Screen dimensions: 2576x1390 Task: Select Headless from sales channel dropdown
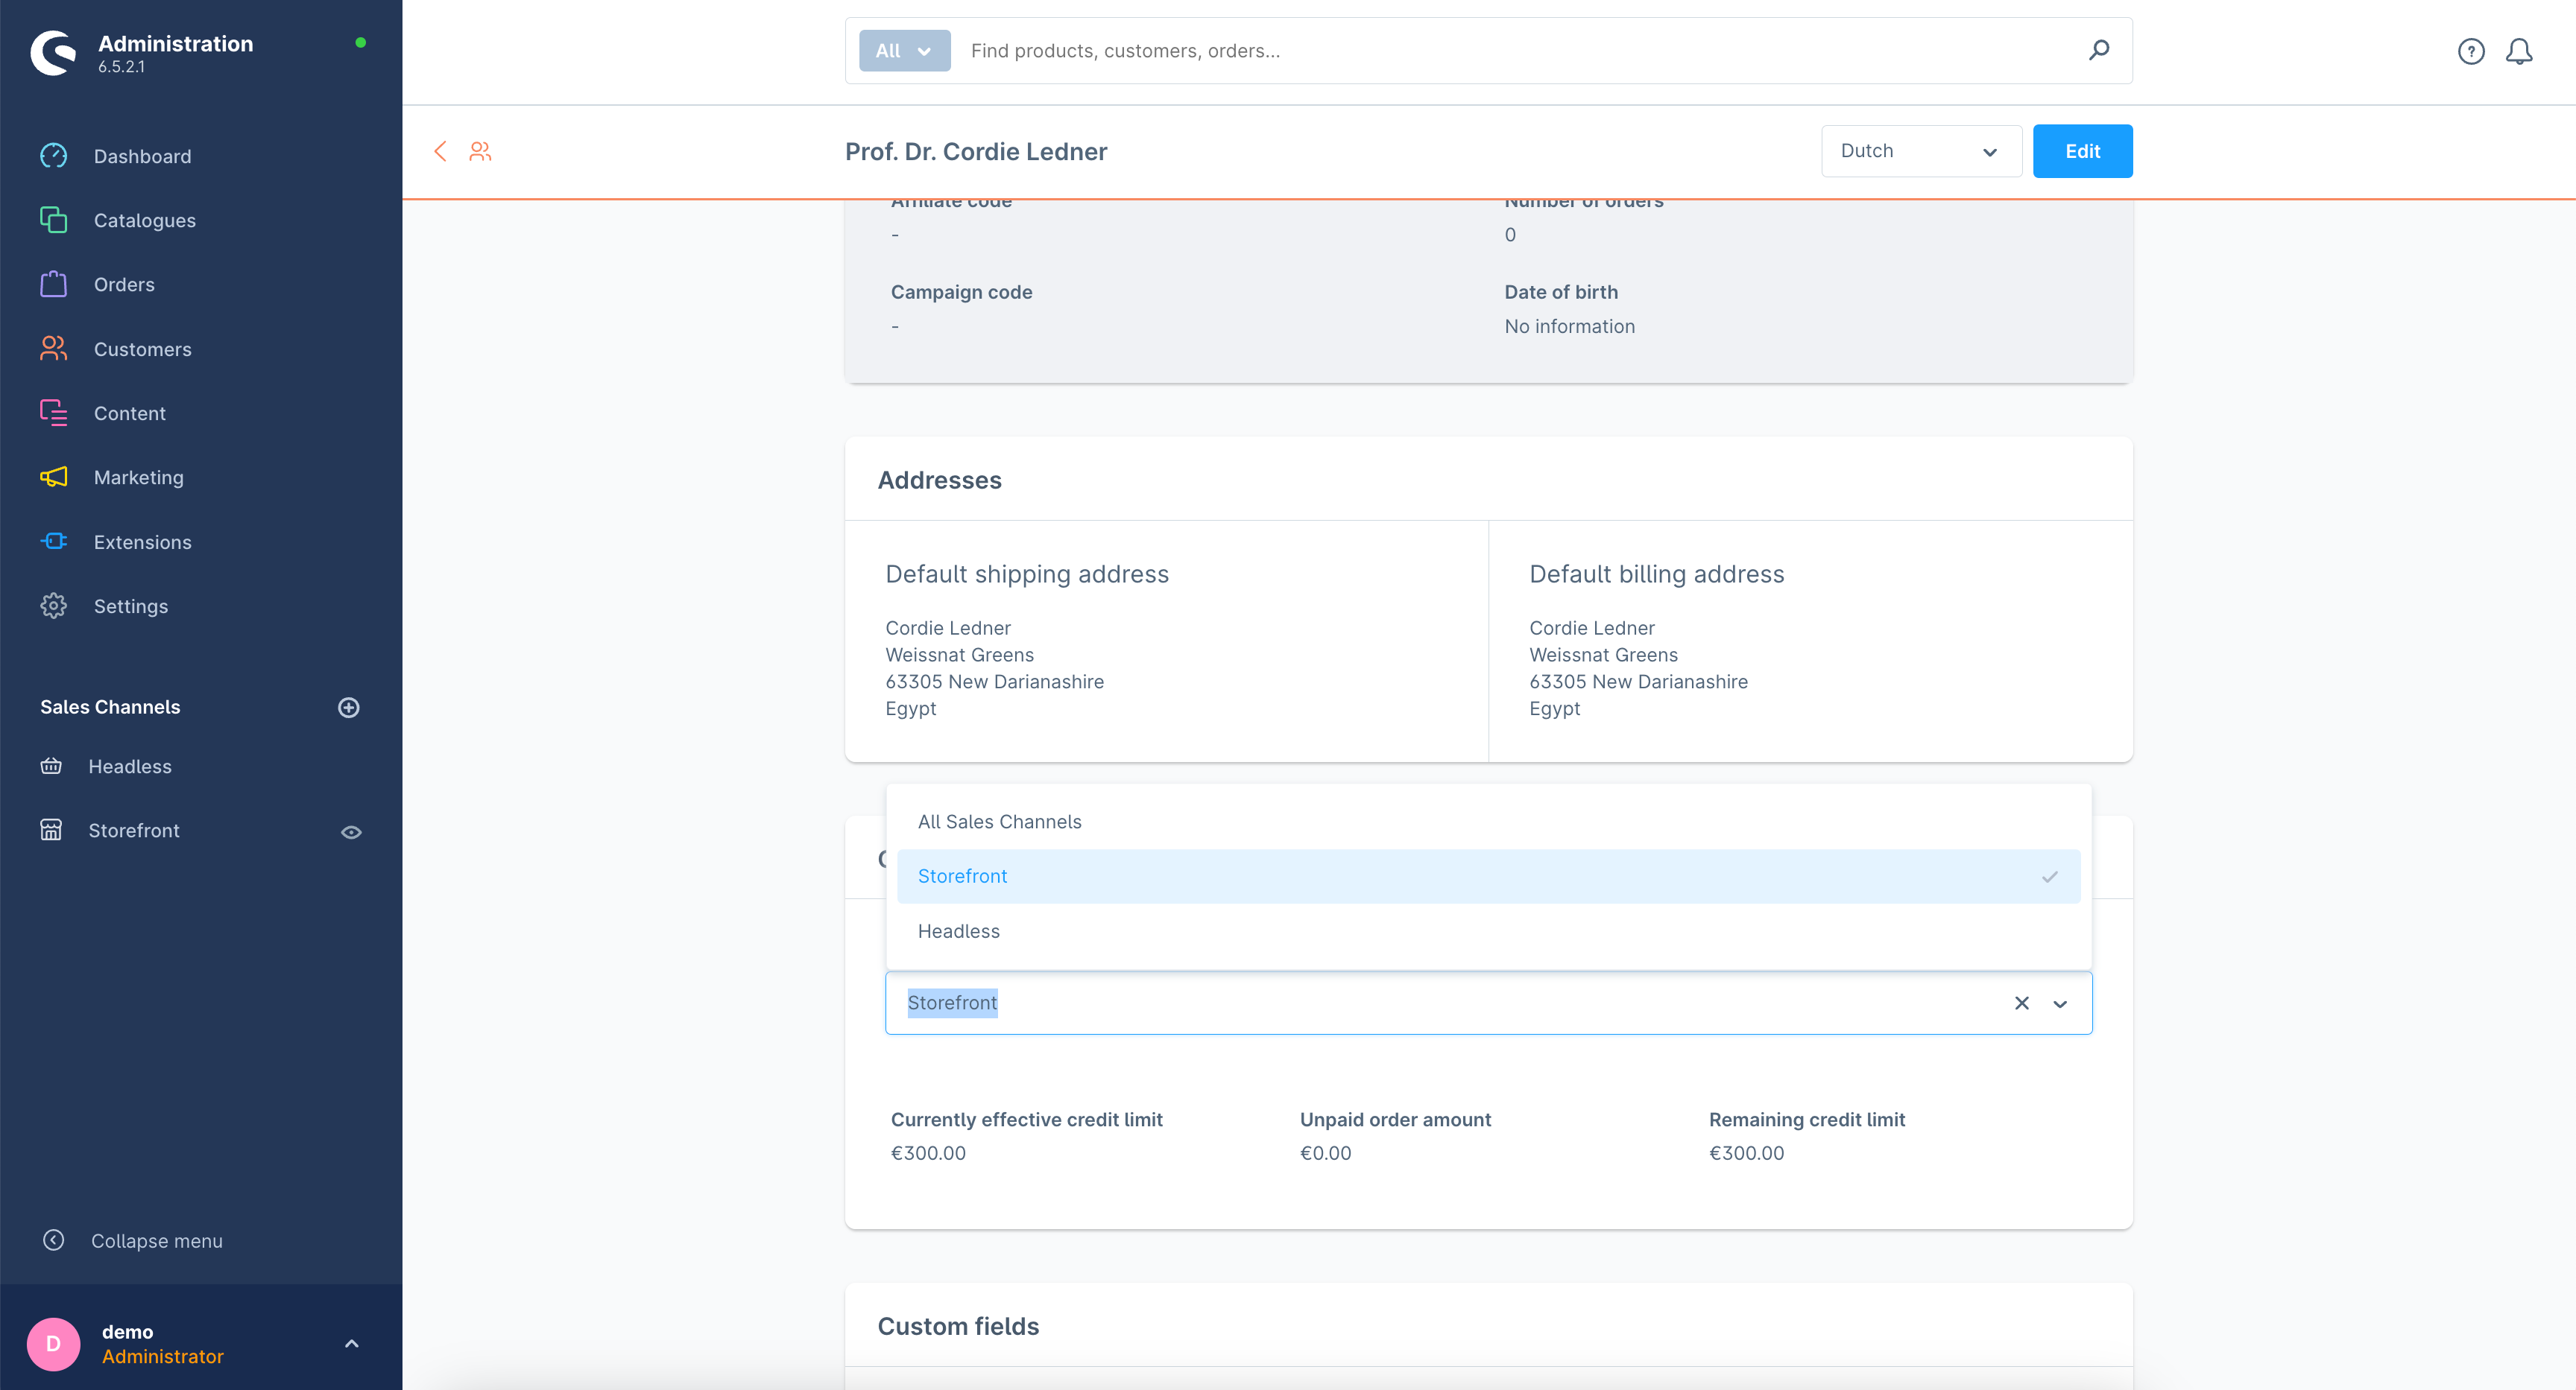(959, 931)
